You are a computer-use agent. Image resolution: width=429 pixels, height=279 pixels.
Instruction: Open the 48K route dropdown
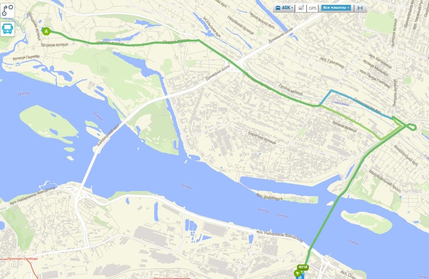284,8
